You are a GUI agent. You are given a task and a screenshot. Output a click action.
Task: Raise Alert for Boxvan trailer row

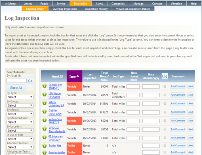[191, 152]
